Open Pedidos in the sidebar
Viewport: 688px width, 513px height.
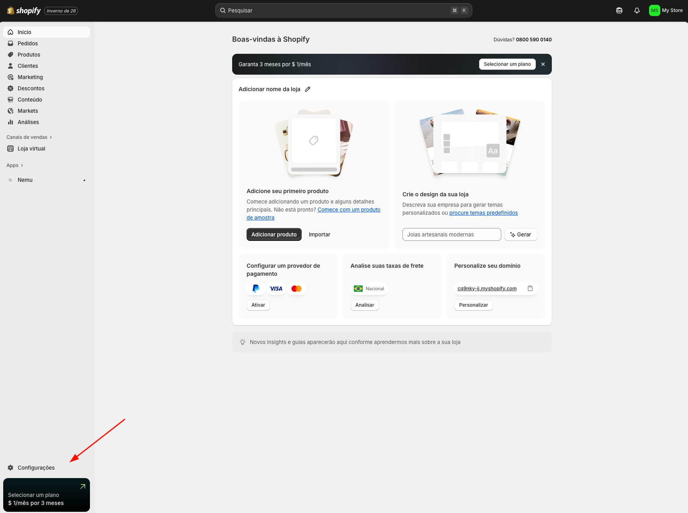pyautogui.click(x=47, y=43)
